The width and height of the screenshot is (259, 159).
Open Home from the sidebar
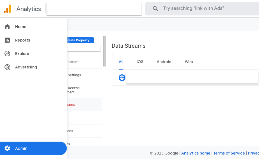pyautogui.click(x=20, y=27)
